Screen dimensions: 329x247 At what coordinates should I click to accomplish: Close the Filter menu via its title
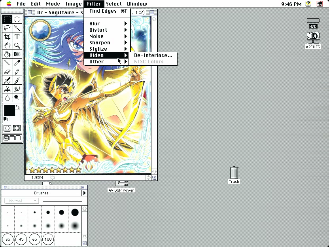(94, 4)
